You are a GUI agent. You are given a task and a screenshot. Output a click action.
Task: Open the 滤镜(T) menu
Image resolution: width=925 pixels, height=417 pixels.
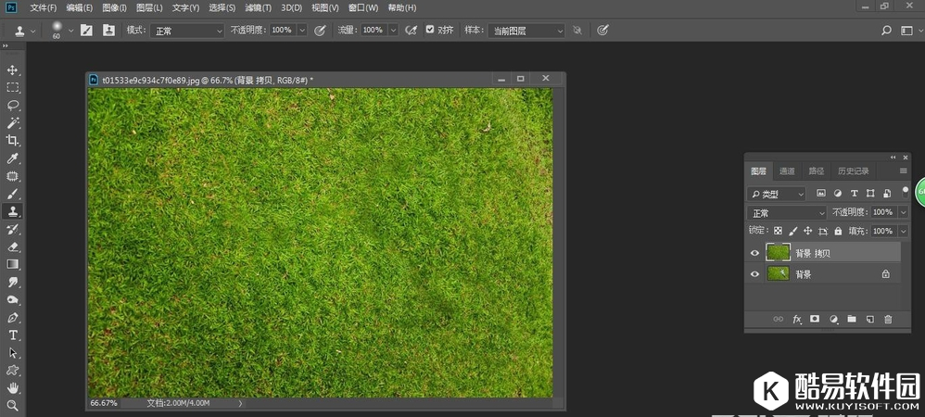pyautogui.click(x=257, y=7)
